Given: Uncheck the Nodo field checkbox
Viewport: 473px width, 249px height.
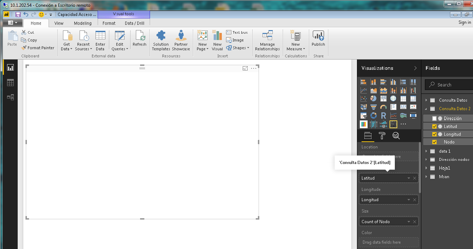Looking at the screenshot, I should [434, 142].
